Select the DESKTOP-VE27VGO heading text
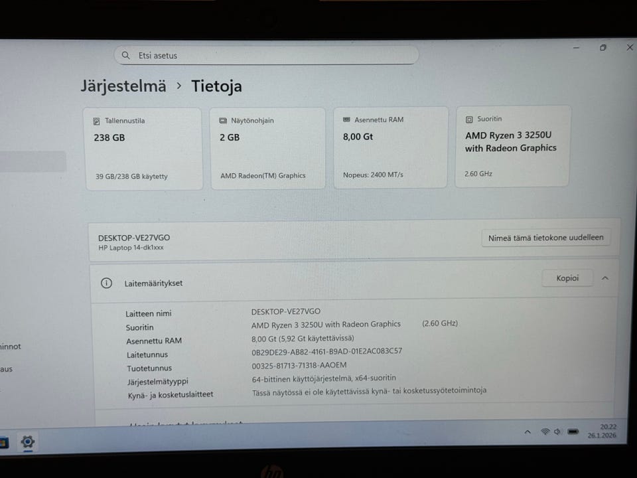Image resolution: width=637 pixels, height=478 pixels. (x=134, y=238)
